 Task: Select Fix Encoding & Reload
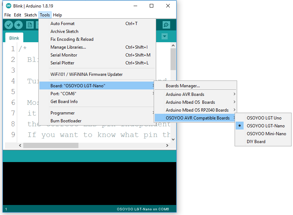click(97, 39)
